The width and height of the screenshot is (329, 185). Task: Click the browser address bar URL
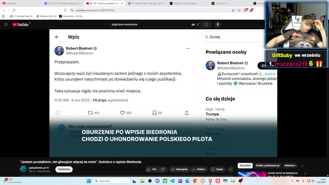[x=95, y=10]
